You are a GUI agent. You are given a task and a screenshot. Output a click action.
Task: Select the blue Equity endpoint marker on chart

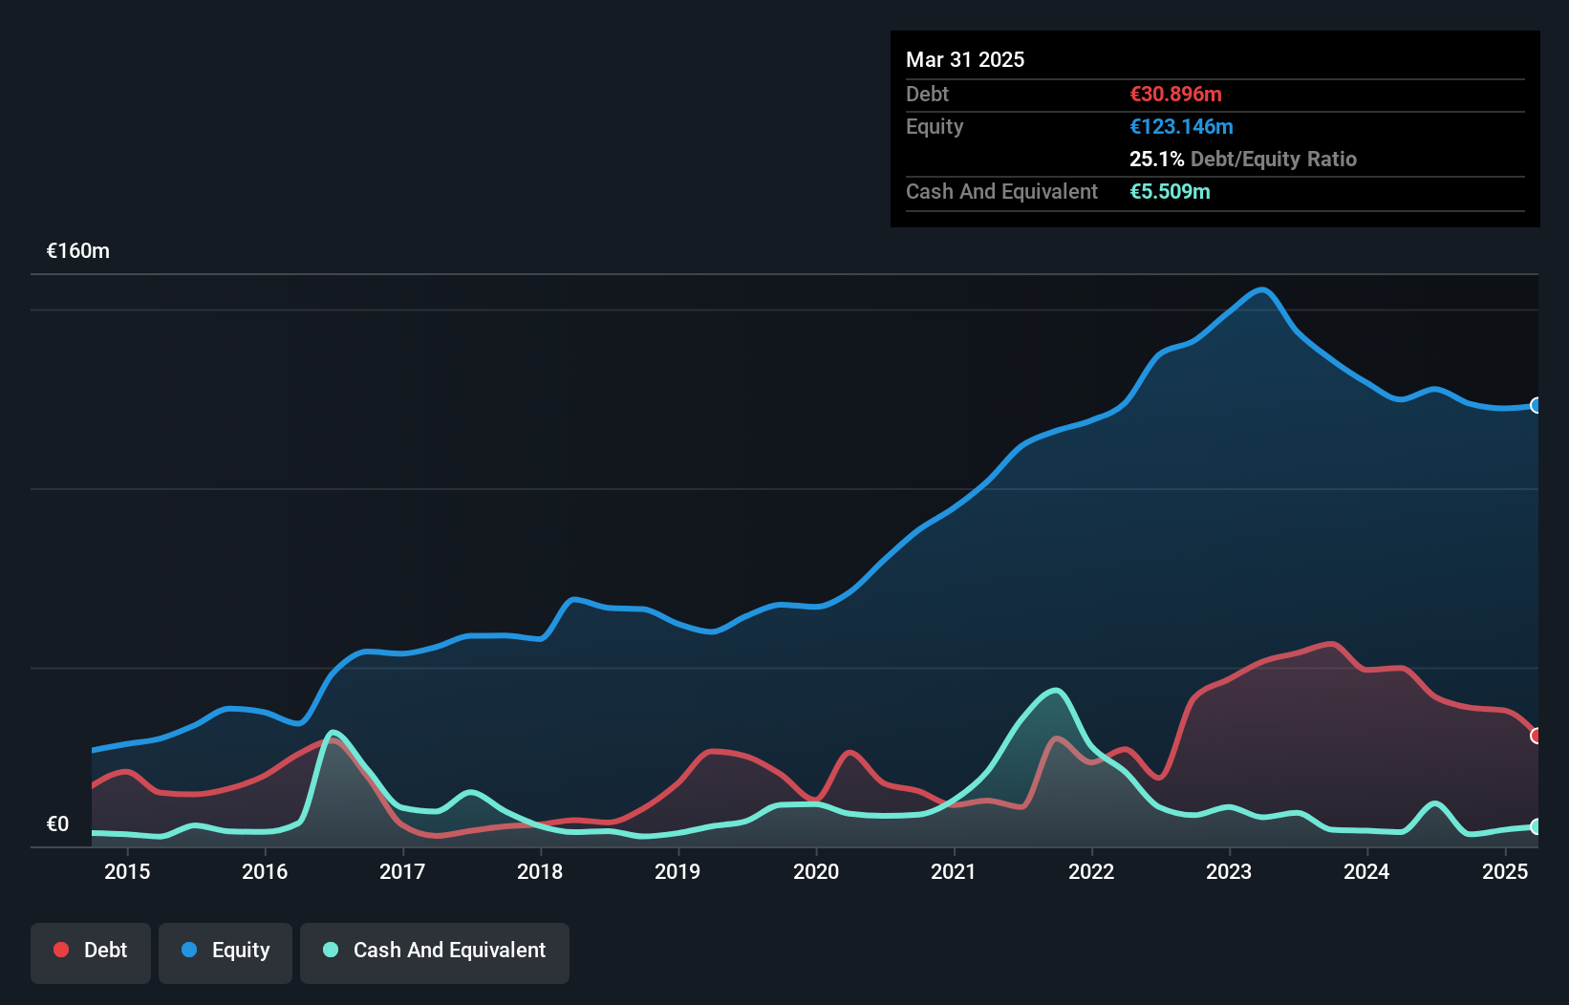[1537, 405]
